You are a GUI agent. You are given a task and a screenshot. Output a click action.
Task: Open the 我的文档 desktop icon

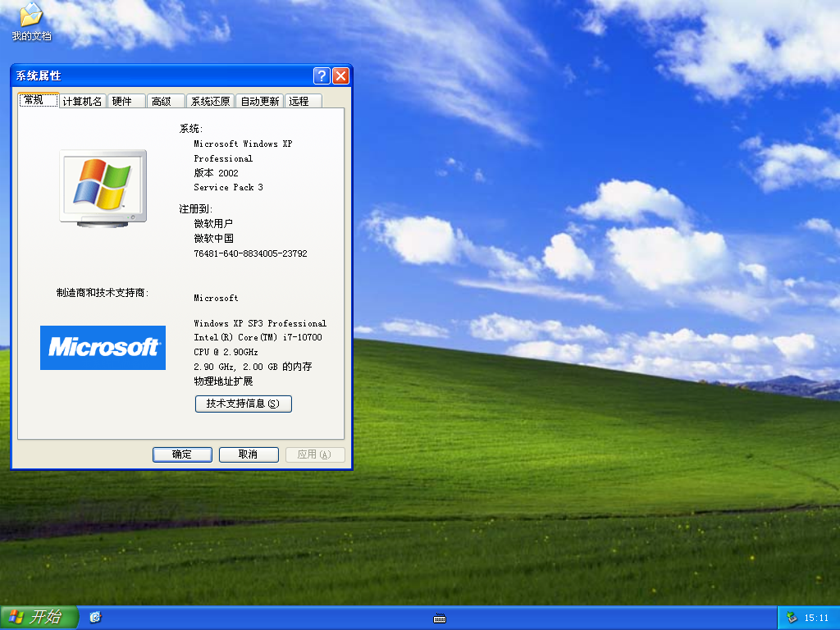[x=31, y=21]
